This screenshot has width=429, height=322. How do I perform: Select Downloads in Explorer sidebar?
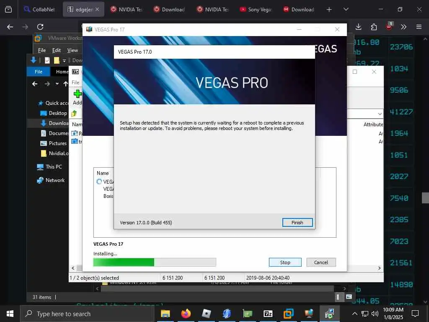(54, 123)
